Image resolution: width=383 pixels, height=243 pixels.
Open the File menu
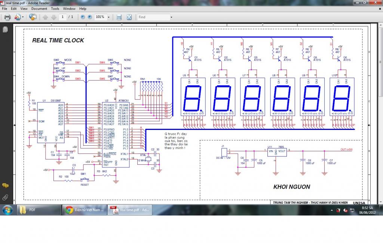pos(4,9)
